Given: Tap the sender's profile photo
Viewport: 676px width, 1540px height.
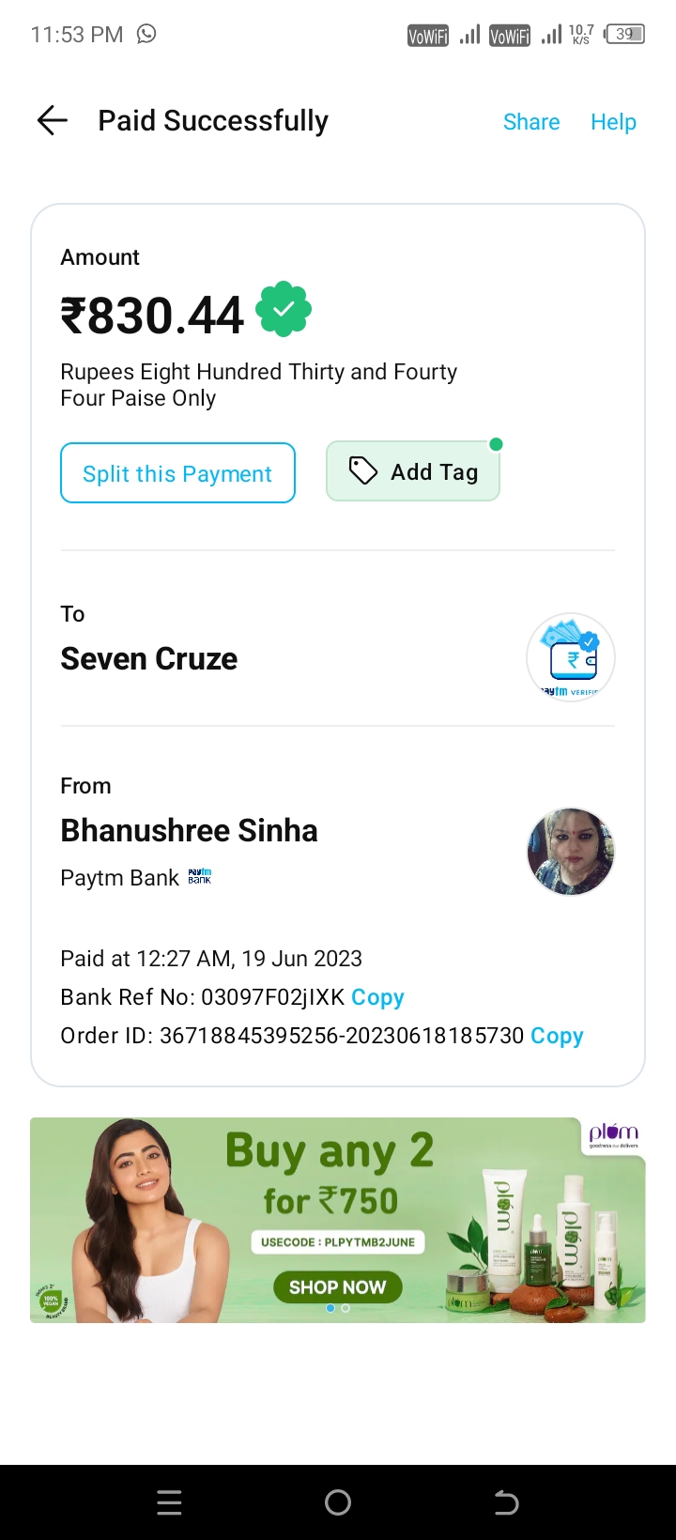Looking at the screenshot, I should coord(570,851).
